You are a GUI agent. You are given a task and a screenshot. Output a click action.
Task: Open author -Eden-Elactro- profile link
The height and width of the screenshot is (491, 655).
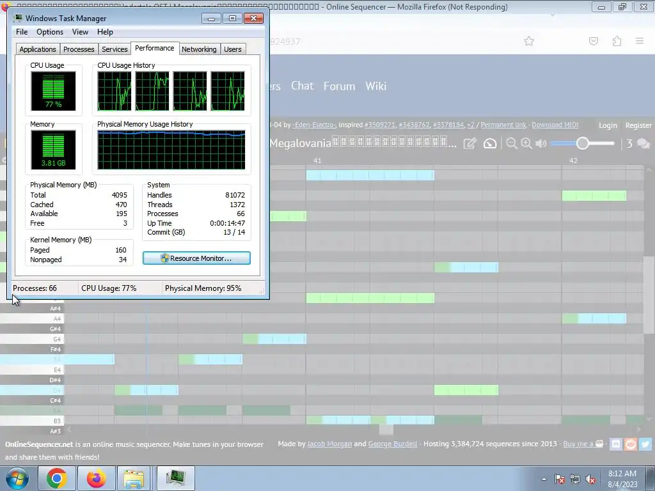tap(314, 125)
